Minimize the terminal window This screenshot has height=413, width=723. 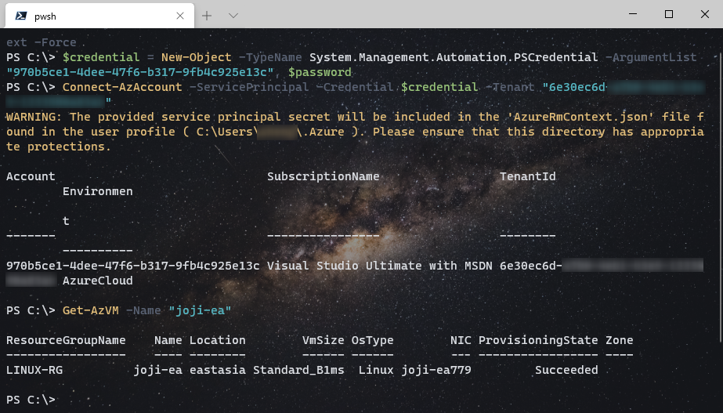(632, 14)
